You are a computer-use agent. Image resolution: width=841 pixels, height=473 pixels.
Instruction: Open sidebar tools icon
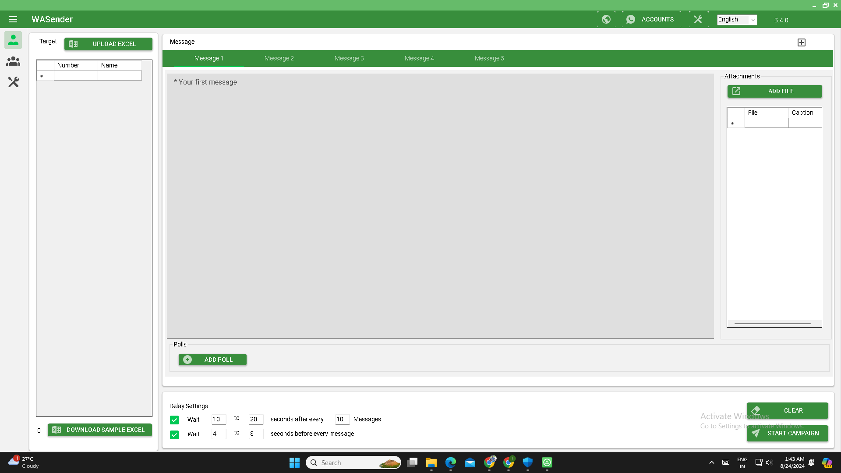tap(13, 82)
